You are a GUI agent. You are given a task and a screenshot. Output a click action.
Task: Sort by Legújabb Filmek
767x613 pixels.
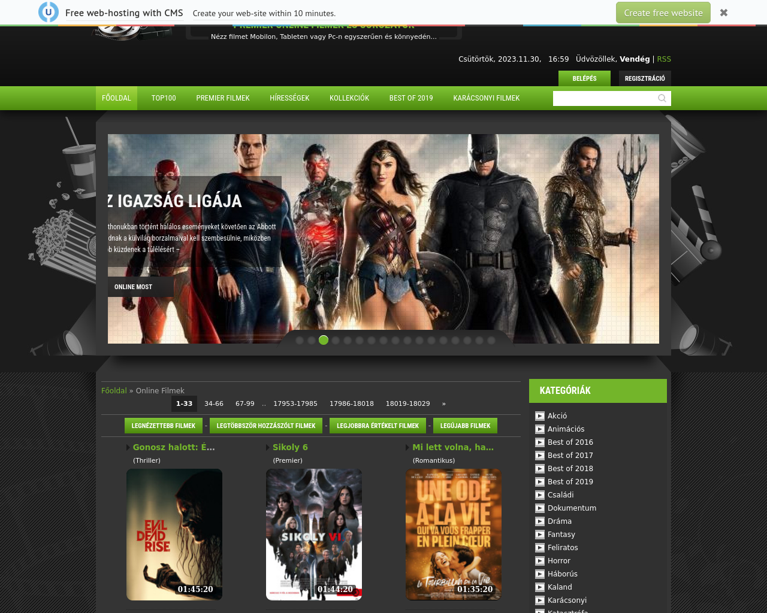point(465,426)
